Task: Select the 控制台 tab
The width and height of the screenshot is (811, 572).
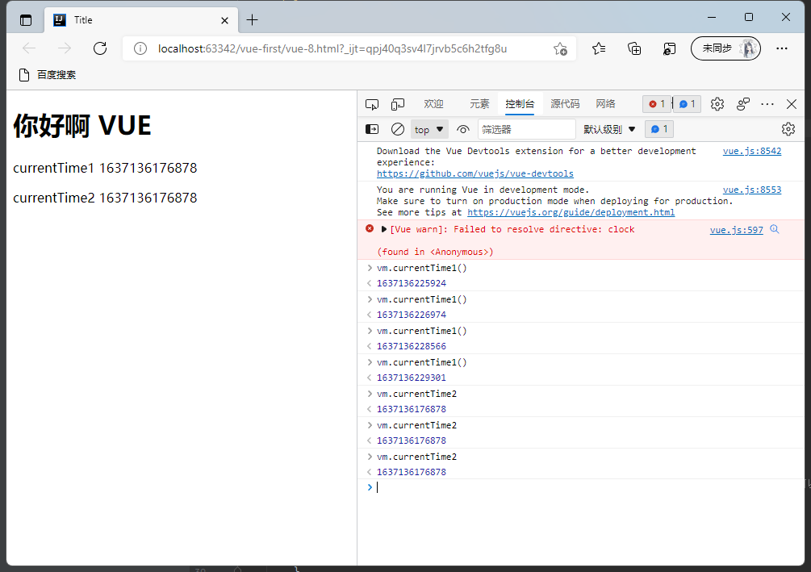Action: coord(520,104)
